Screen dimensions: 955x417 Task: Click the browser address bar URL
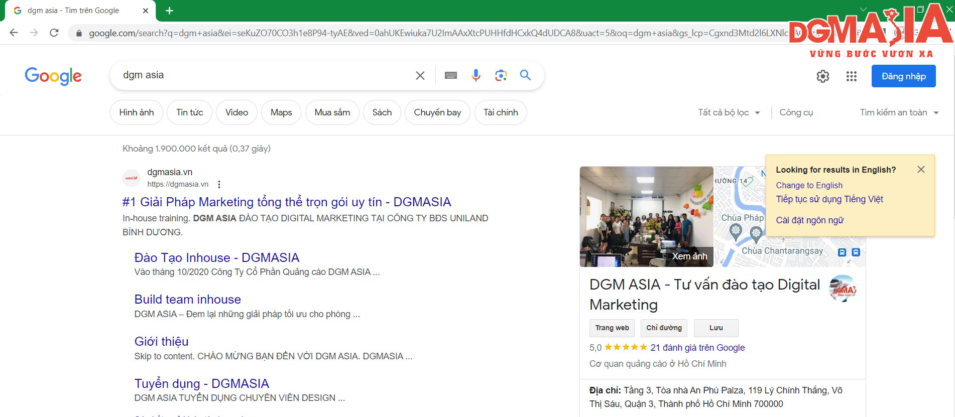pyautogui.click(x=438, y=33)
